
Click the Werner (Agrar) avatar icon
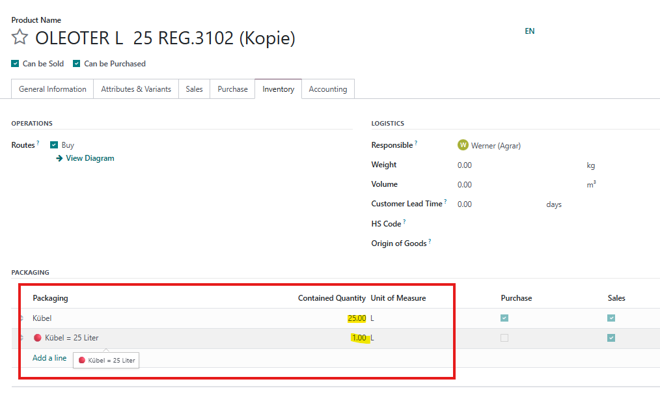(463, 145)
